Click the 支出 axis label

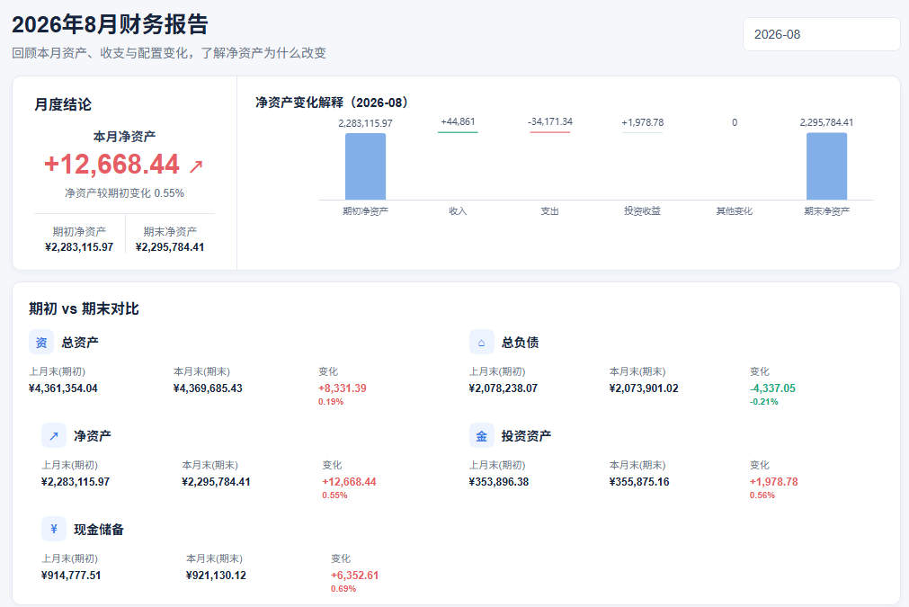pos(549,211)
